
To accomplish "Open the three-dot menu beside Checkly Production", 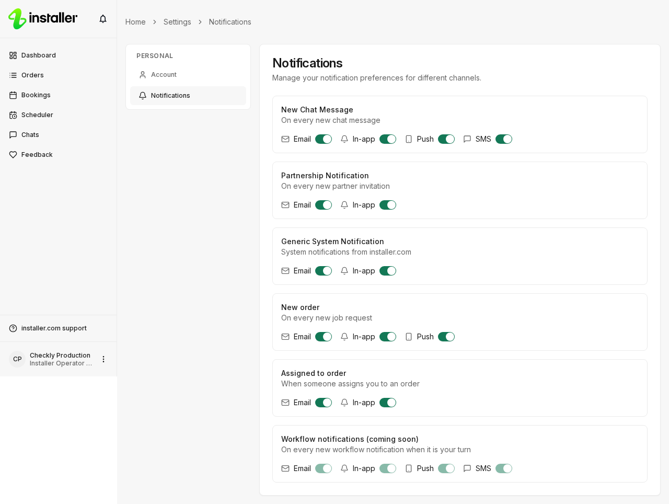I will point(103,359).
